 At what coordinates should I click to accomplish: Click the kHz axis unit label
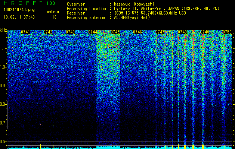[3, 30]
